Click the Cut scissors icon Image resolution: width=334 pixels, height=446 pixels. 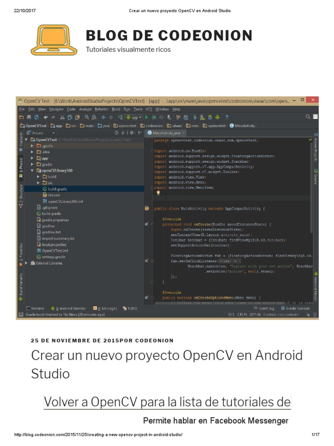tap(62, 117)
